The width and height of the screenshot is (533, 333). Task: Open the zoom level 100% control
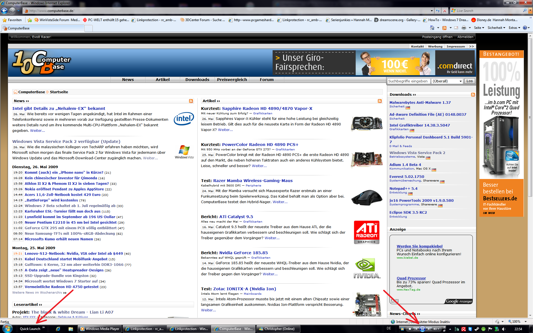pyautogui.click(x=517, y=322)
